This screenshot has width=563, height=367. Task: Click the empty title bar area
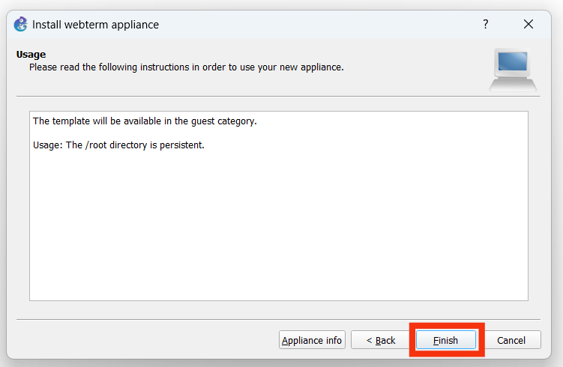[315, 24]
